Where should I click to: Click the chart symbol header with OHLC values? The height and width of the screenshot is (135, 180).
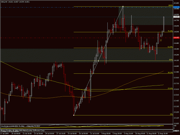point(15,2)
